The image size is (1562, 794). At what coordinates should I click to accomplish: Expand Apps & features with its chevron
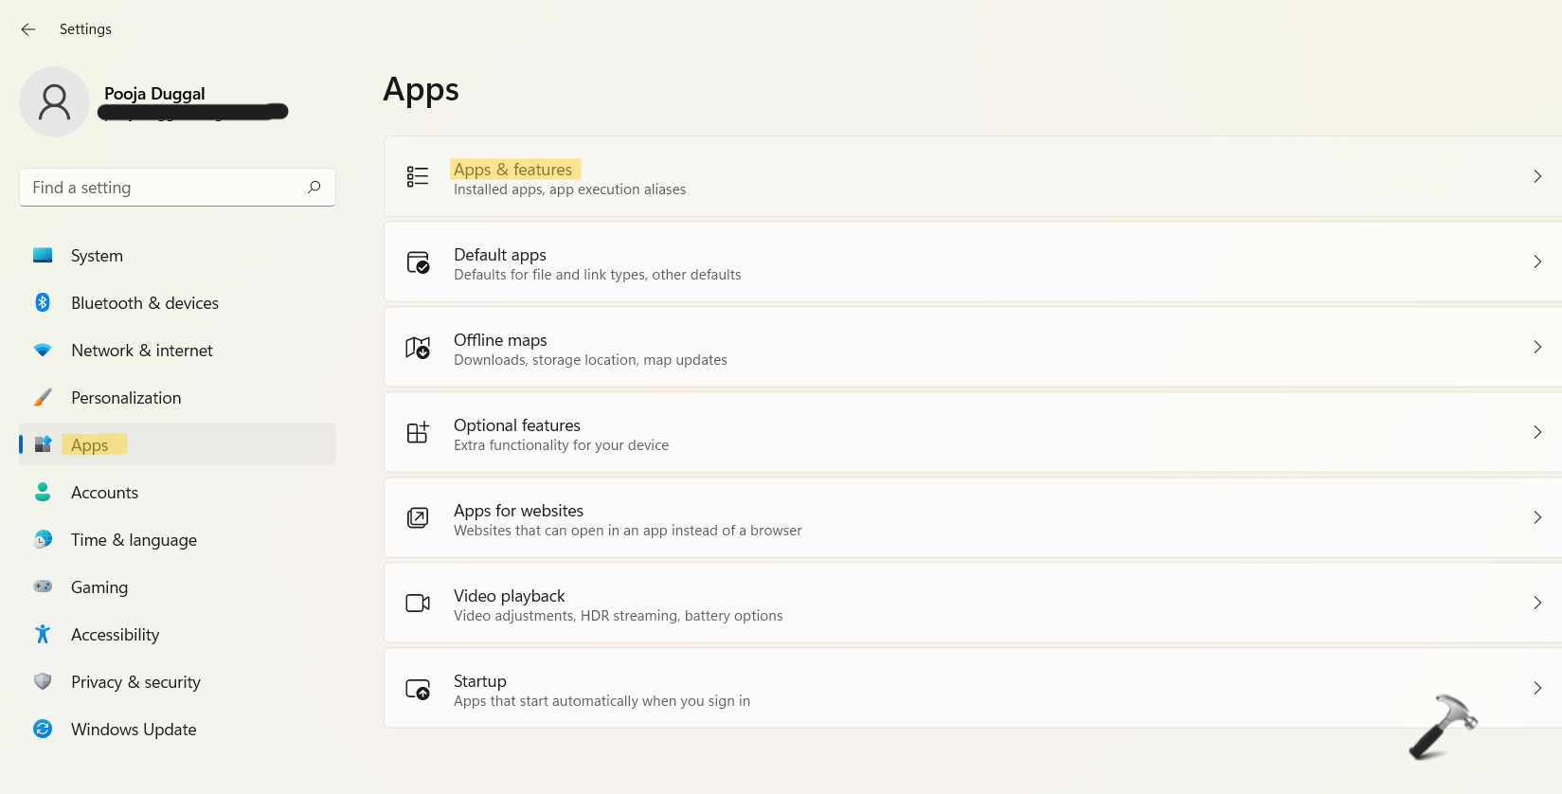(x=1536, y=177)
